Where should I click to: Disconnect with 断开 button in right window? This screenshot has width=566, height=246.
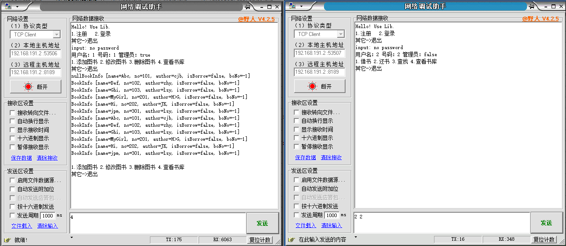pos(320,86)
